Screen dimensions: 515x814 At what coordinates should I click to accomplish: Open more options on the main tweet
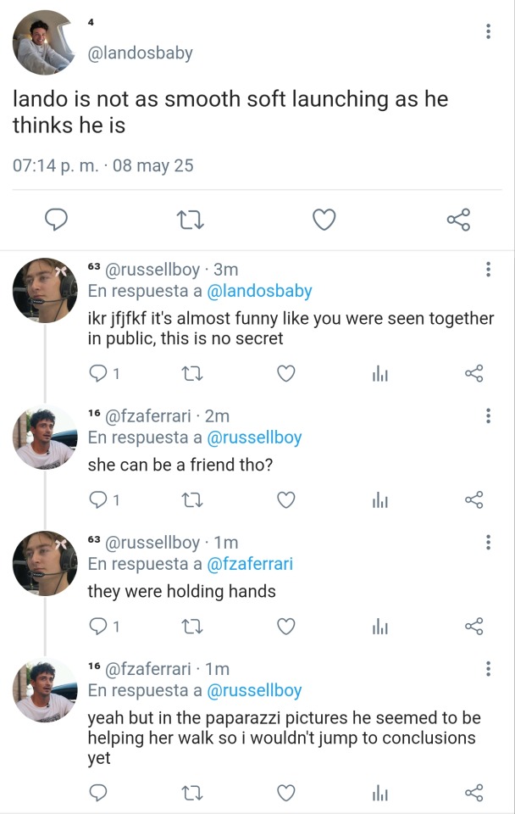click(488, 31)
